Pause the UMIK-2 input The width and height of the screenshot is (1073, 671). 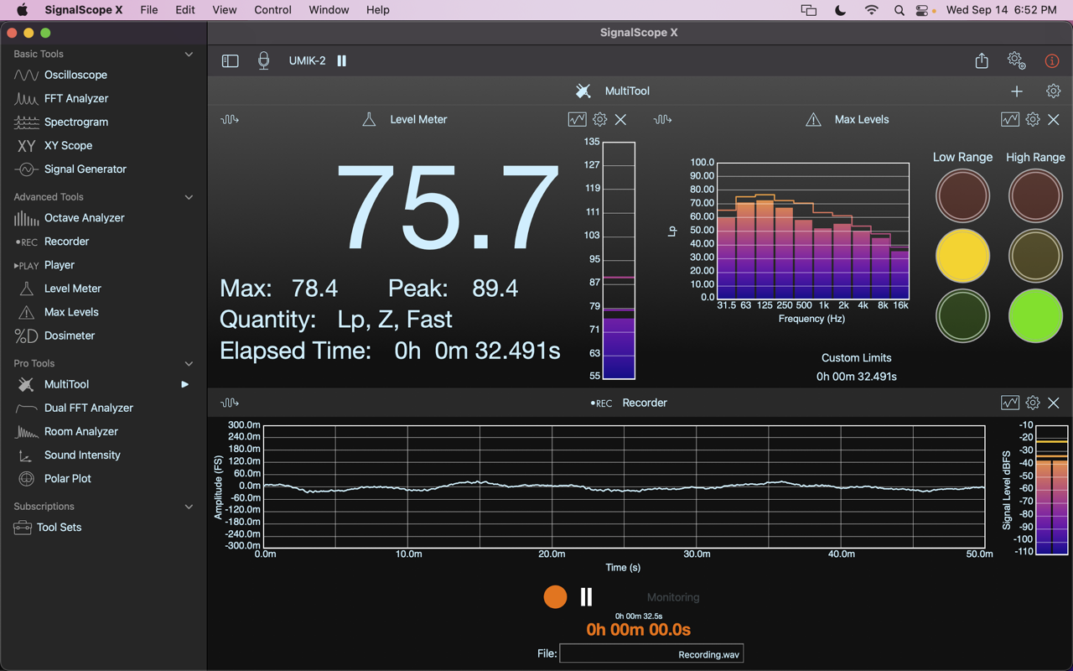tap(341, 60)
